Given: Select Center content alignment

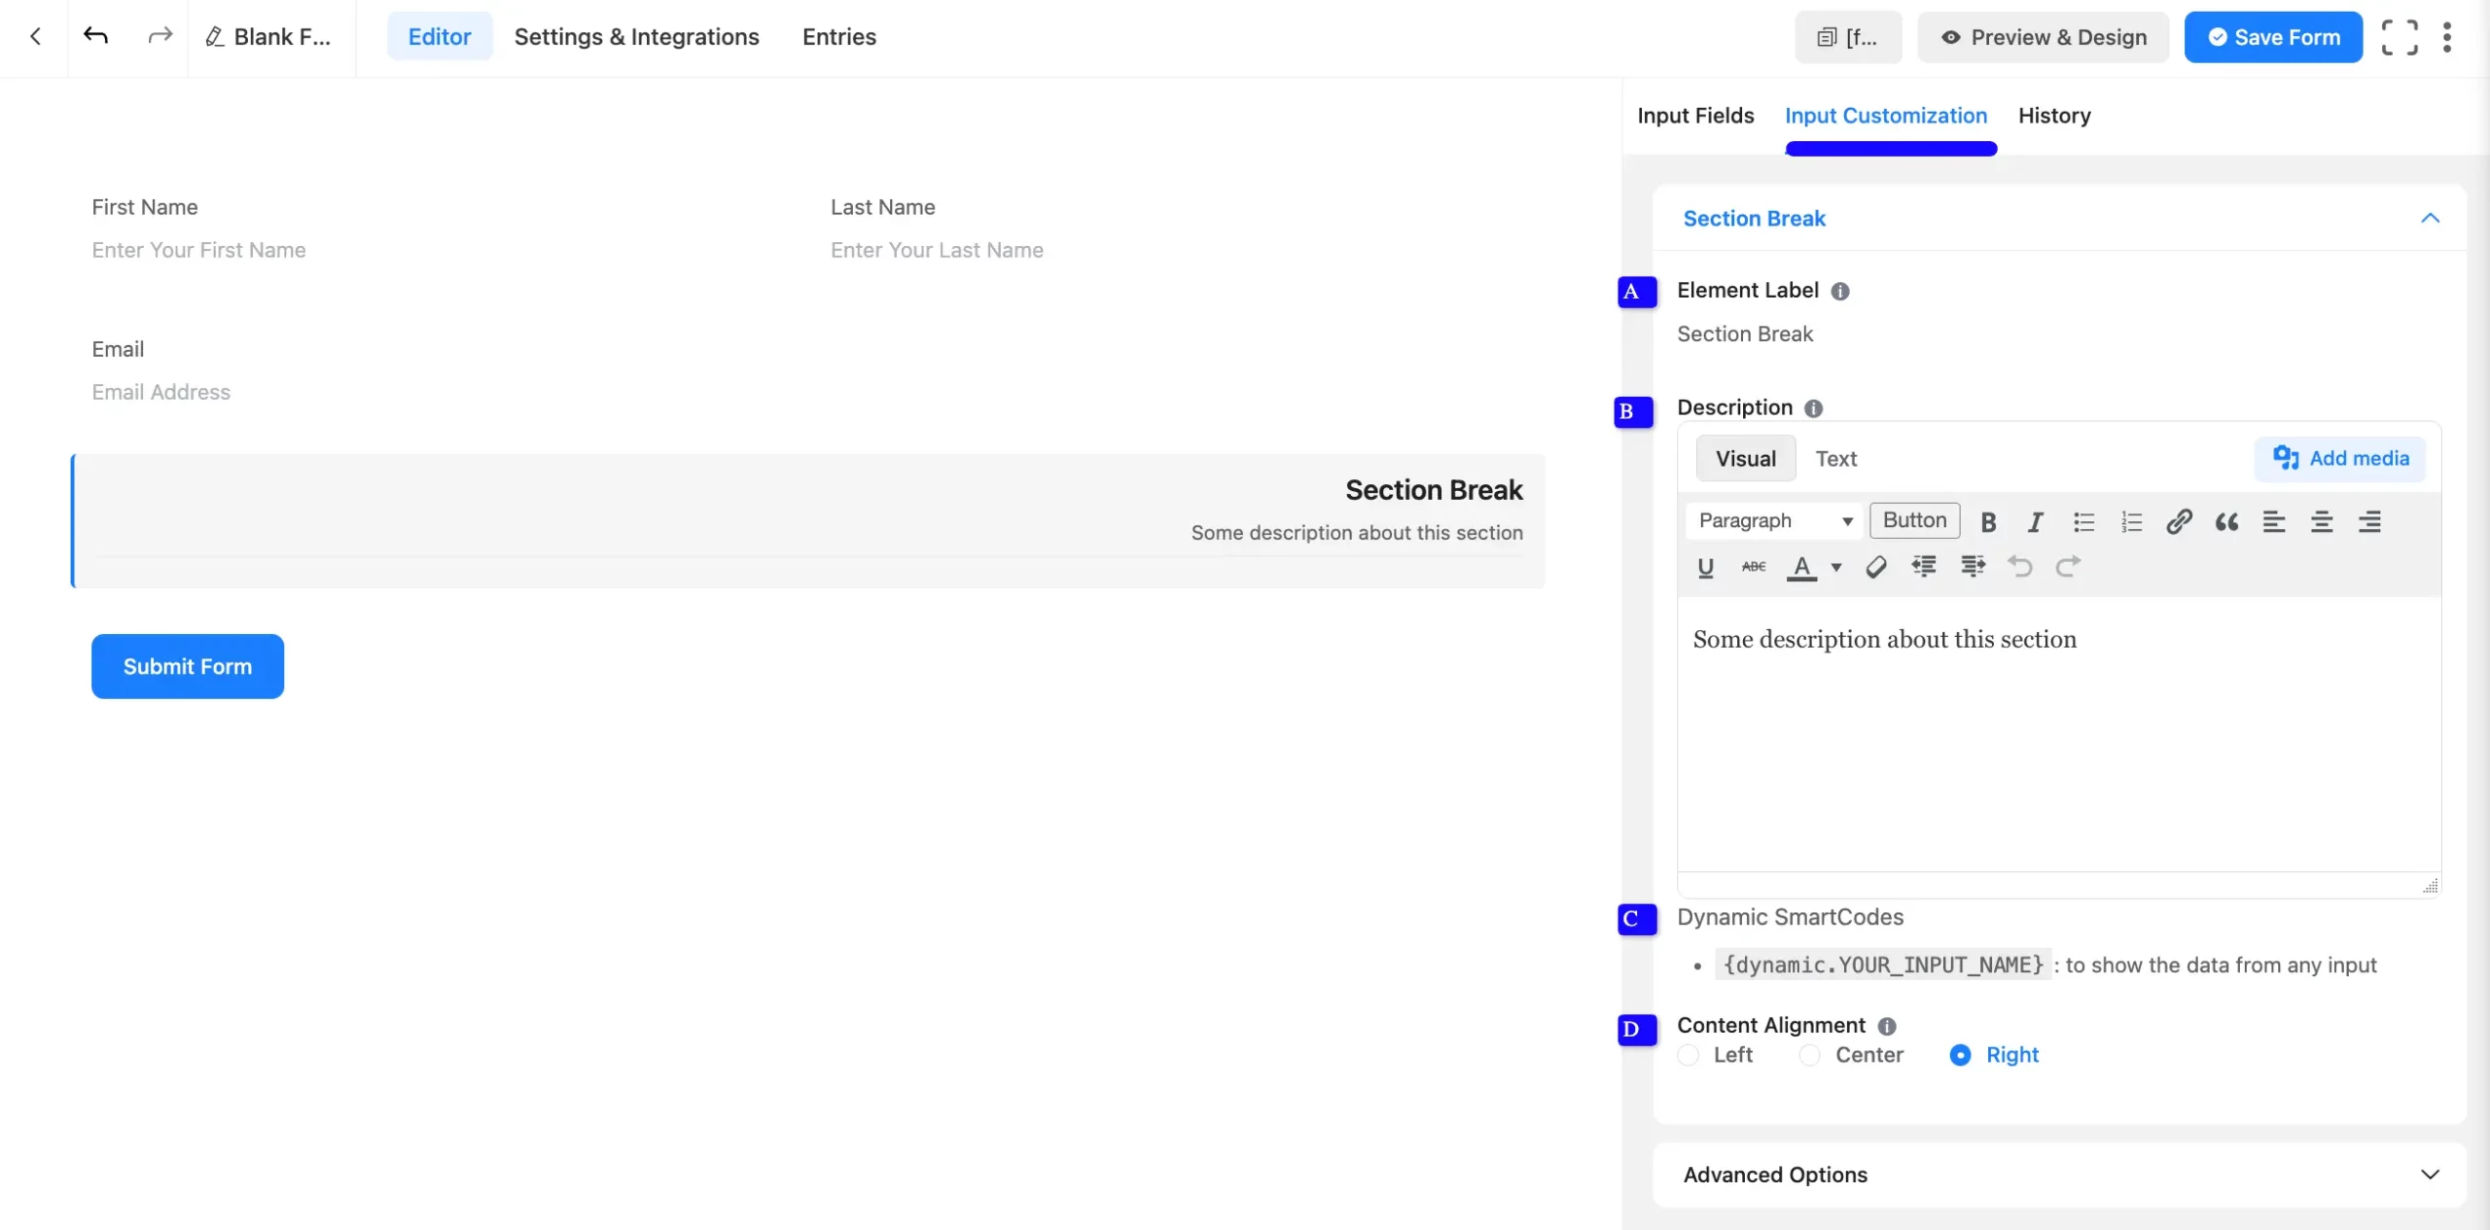Looking at the screenshot, I should tap(1809, 1055).
